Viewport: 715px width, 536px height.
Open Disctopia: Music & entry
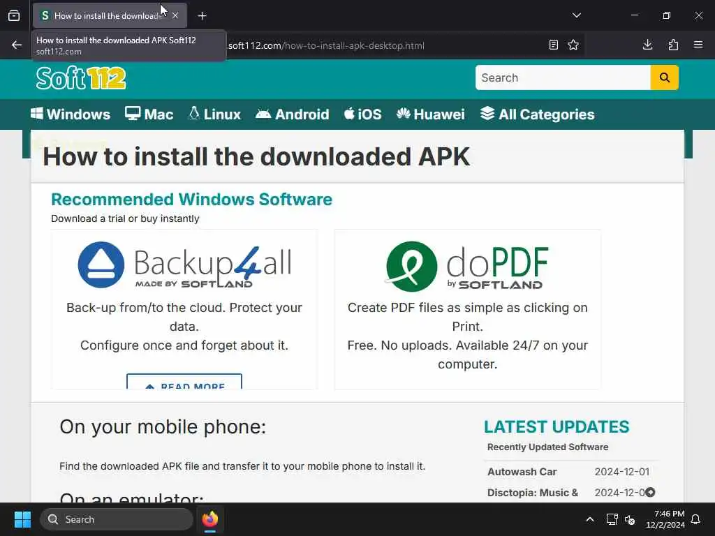coord(533,493)
